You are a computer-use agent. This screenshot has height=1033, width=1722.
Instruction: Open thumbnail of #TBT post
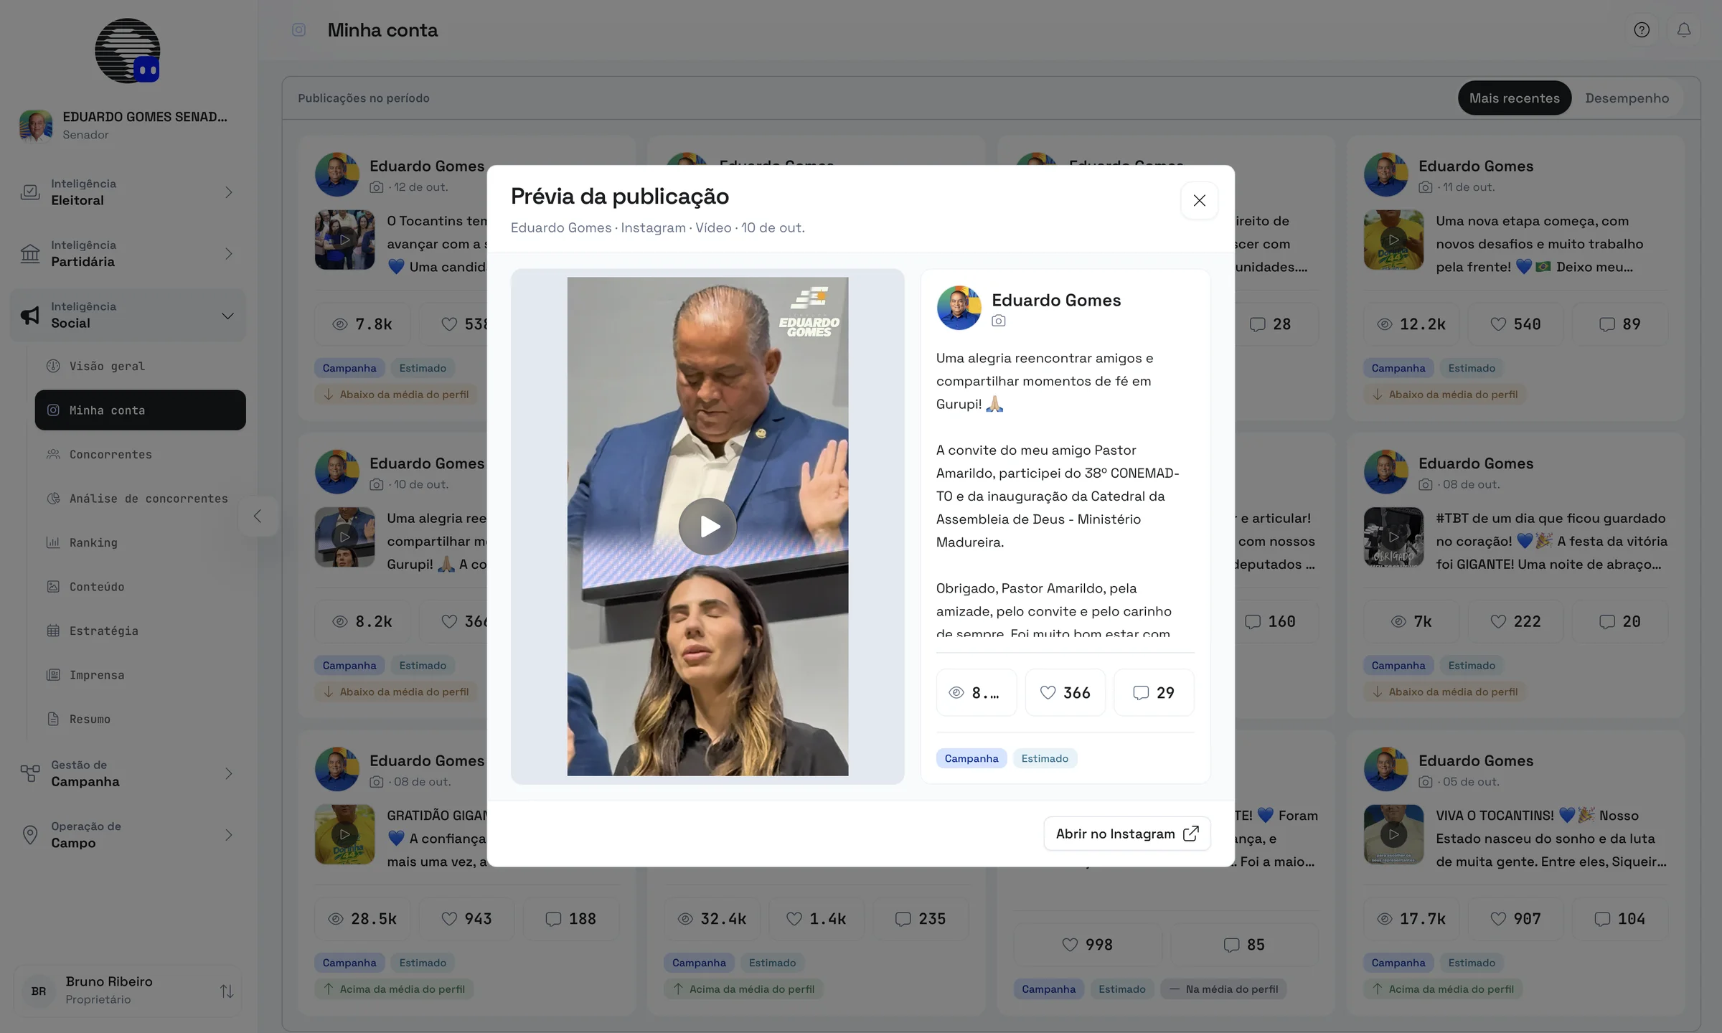(x=1393, y=537)
